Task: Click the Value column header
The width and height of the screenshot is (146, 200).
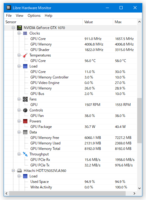Action: tap(98, 22)
